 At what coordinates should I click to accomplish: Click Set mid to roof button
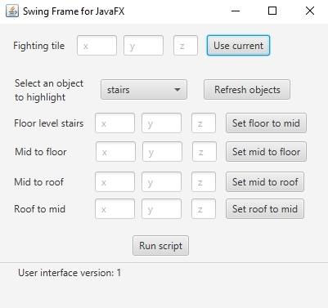[x=265, y=181]
